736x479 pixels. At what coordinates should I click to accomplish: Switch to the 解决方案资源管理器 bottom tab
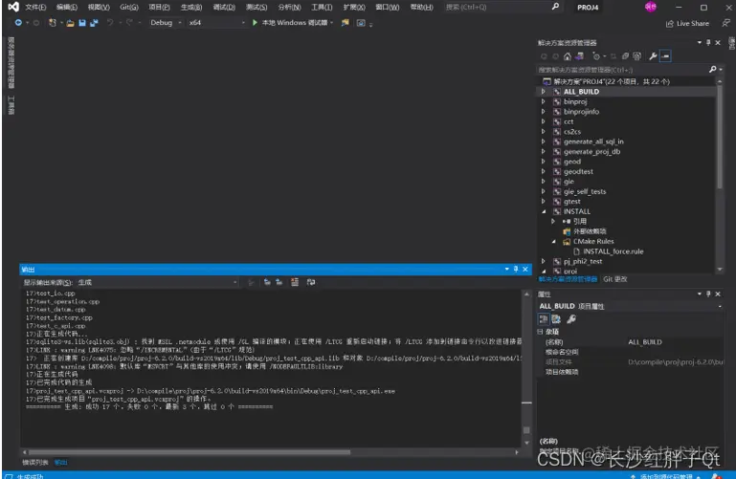pos(568,279)
